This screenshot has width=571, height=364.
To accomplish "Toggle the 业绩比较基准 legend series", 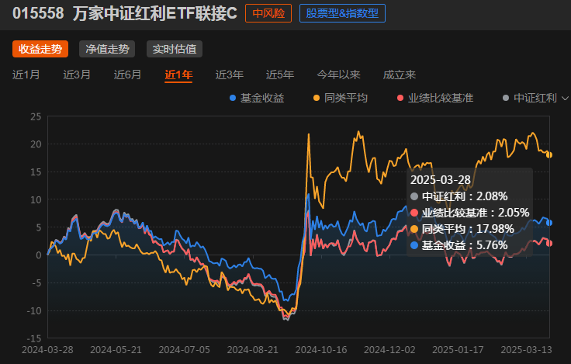I will [x=435, y=98].
